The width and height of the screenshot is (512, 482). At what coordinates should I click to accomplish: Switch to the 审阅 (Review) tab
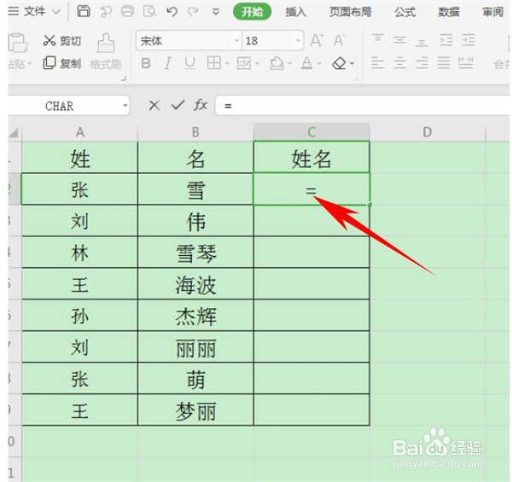[x=492, y=12]
